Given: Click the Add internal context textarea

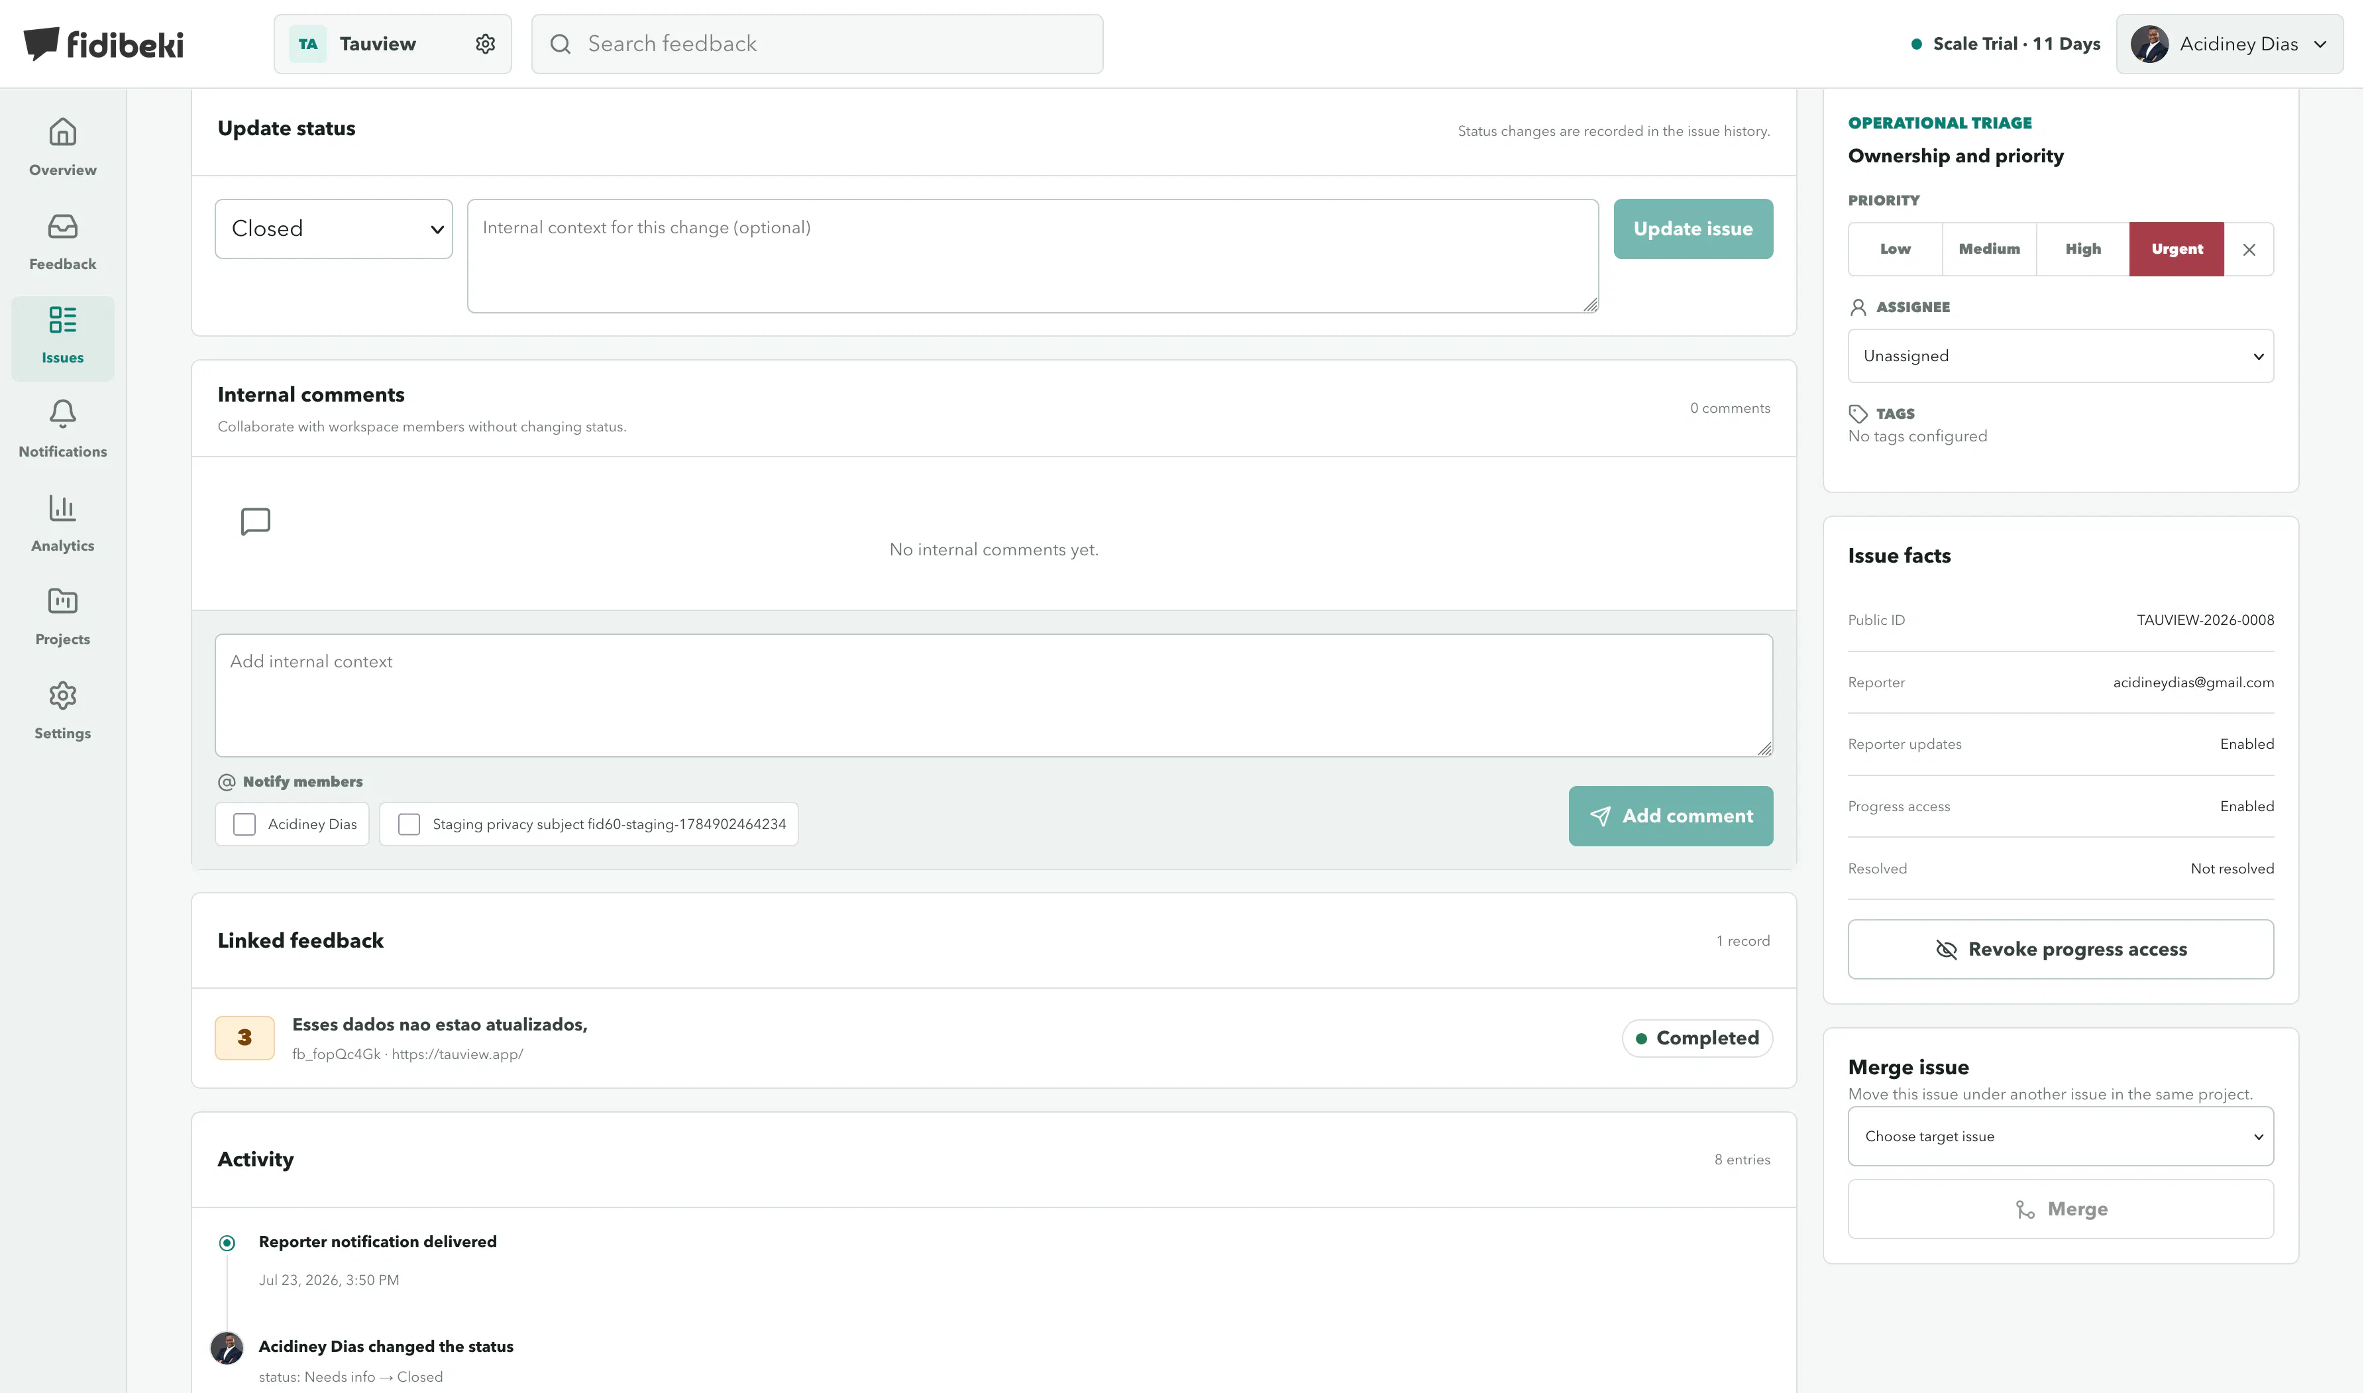Looking at the screenshot, I should point(994,696).
